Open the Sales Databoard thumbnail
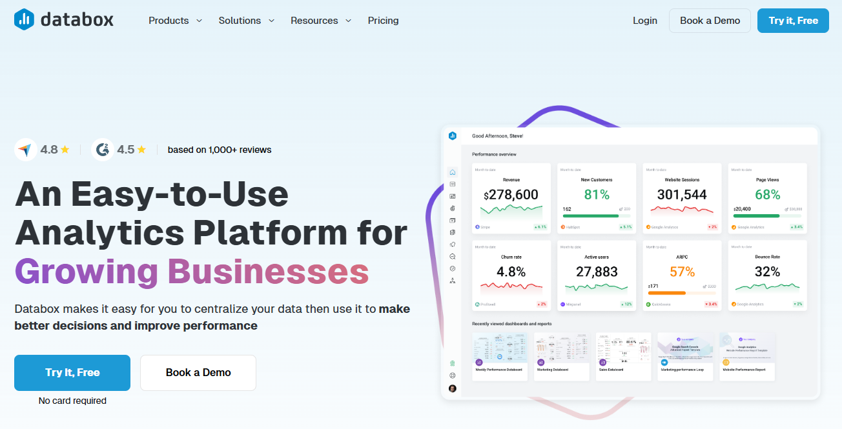The image size is (842, 429). 624,357
